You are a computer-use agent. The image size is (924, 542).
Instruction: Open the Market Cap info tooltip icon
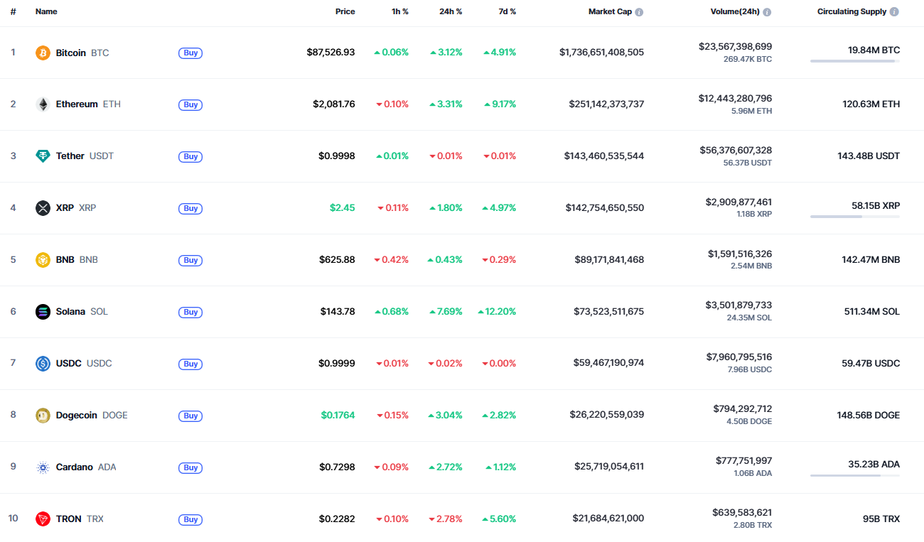coord(639,12)
